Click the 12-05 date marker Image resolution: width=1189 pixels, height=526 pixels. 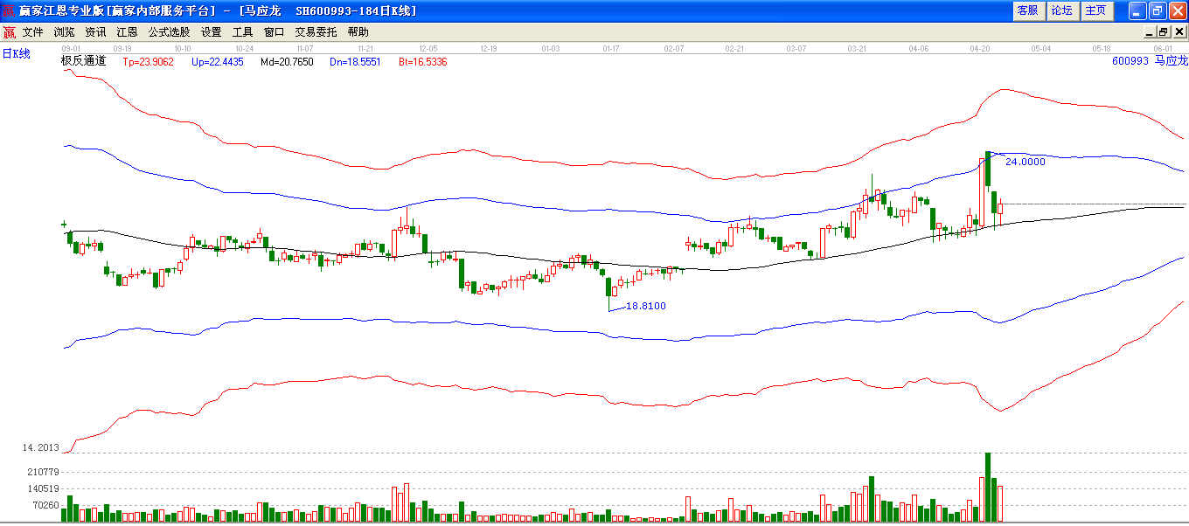[428, 49]
